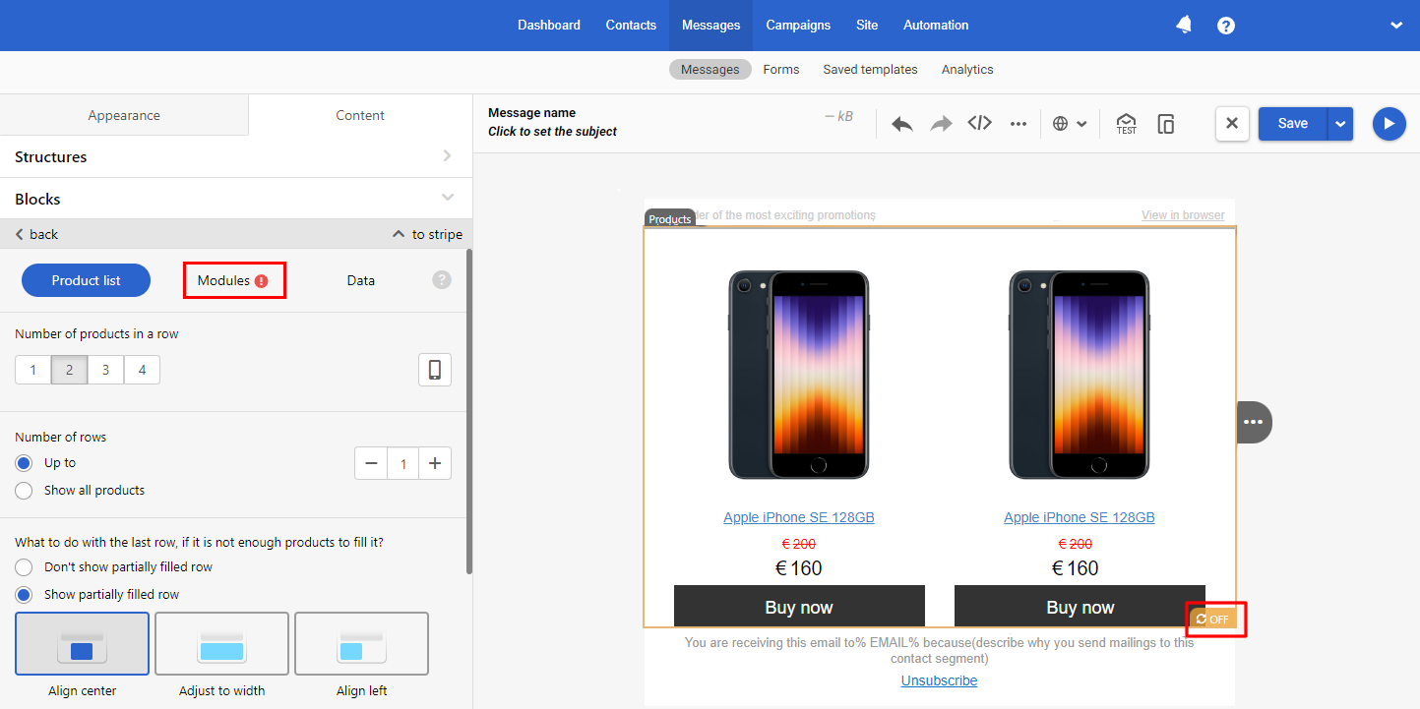Set 3 products in a row
Screen dimensions: 1420x709
pyautogui.click(x=105, y=370)
